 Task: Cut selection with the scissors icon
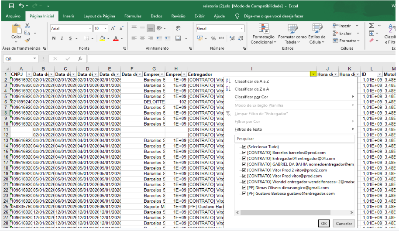[27, 26]
